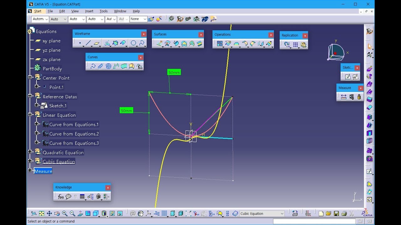Collapse the Reference Datas tree node

tap(30, 96)
